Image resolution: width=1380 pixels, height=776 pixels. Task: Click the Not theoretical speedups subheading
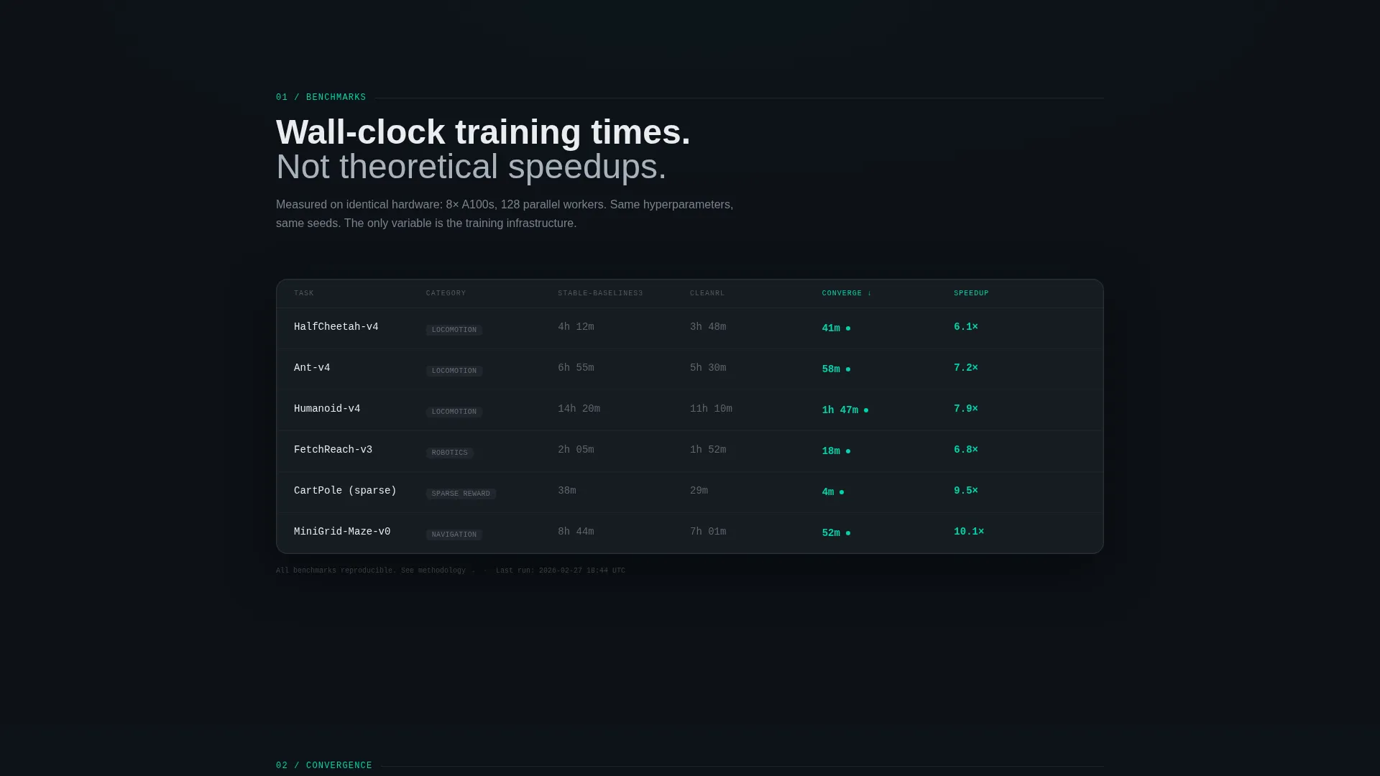[471, 167]
